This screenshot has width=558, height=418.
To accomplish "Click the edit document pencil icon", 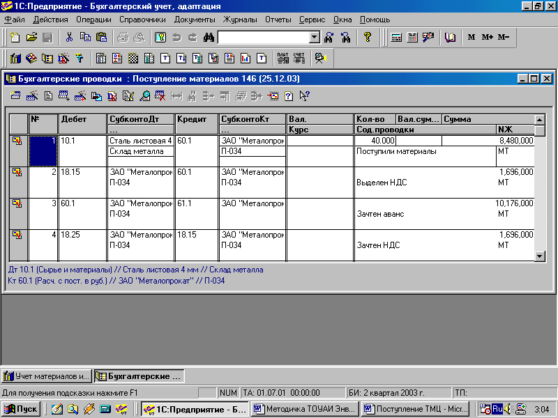I will pyautogui.click(x=128, y=96).
